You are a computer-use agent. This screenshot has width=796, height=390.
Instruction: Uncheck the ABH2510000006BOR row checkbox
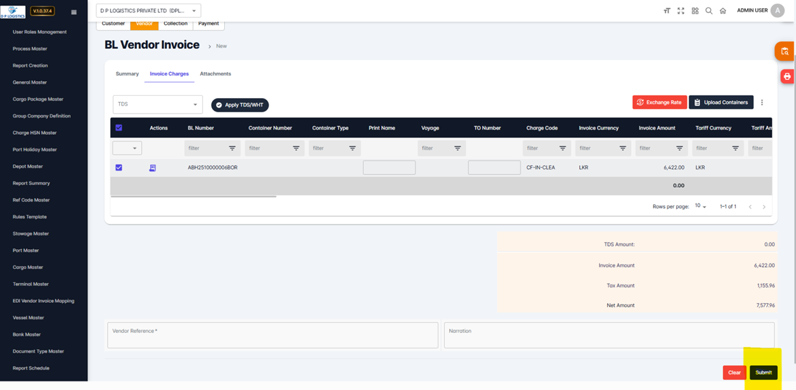(119, 167)
